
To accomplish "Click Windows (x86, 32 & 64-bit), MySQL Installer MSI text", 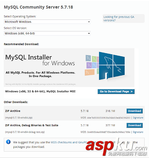I will point(40,91).
